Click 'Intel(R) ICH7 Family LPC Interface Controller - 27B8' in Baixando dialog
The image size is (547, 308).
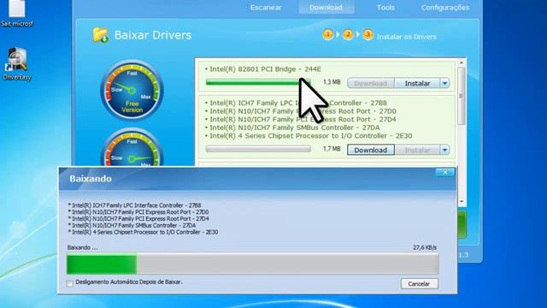pyautogui.click(x=135, y=205)
